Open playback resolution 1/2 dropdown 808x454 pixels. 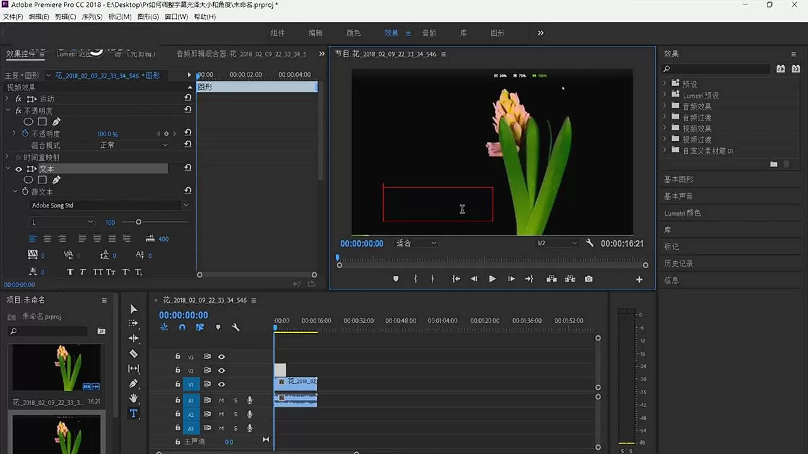[x=557, y=243]
